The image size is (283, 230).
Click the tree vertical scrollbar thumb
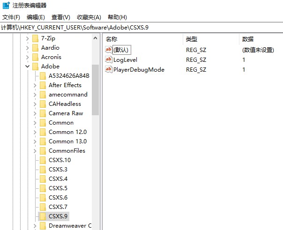(95, 90)
